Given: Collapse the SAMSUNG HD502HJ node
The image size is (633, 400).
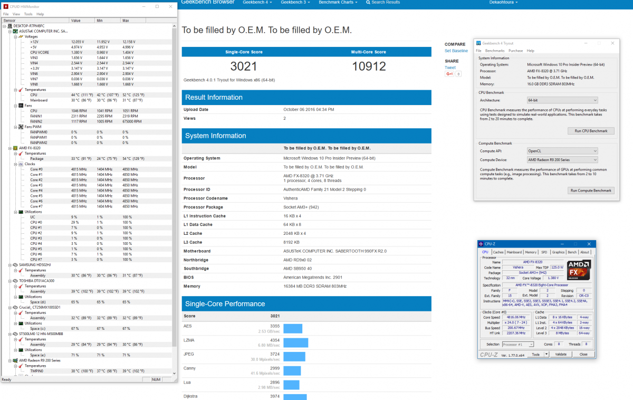Looking at the screenshot, I should point(10,265).
